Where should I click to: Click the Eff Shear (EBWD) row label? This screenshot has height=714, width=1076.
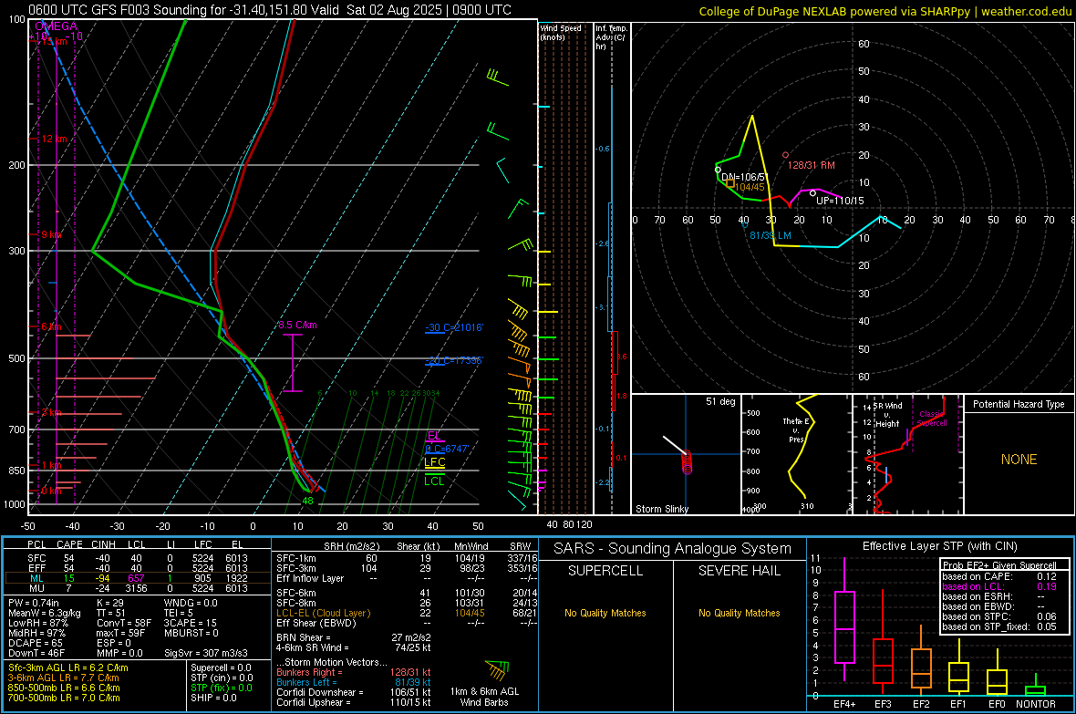point(316,623)
